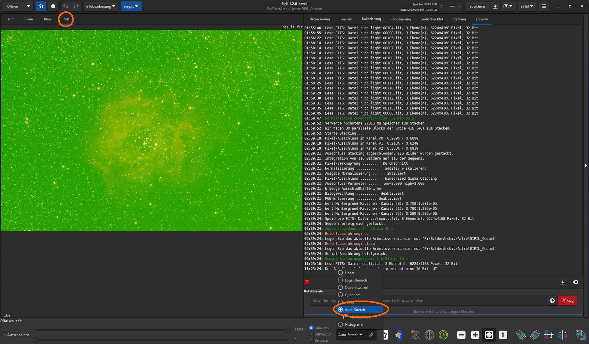The image size is (589, 344).
Task: Click the image stack icon
Action: [x=580, y=335]
